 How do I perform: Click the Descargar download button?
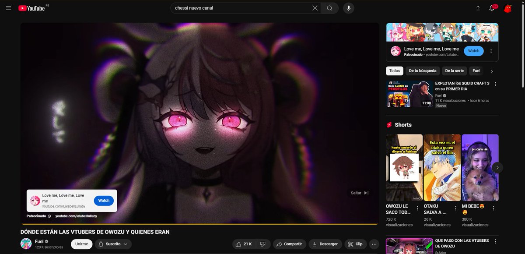325,244
